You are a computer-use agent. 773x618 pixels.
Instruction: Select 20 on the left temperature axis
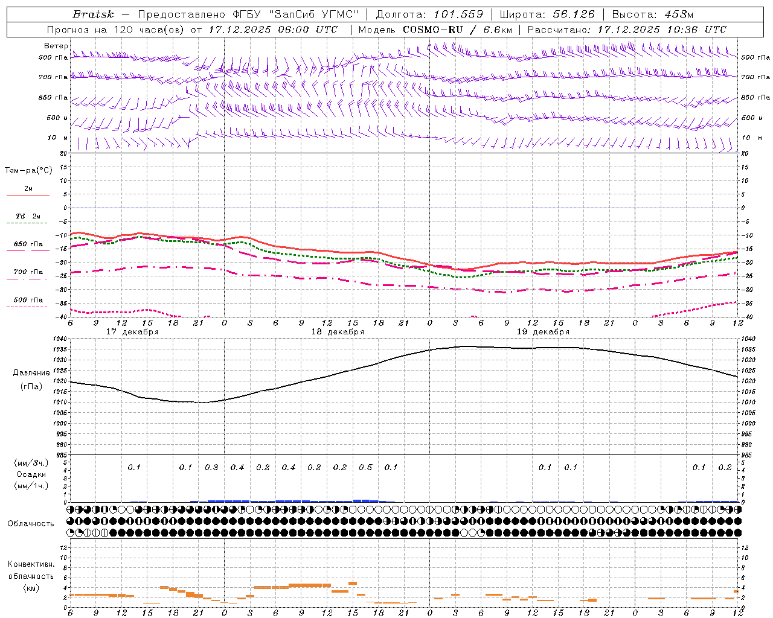[x=63, y=153]
